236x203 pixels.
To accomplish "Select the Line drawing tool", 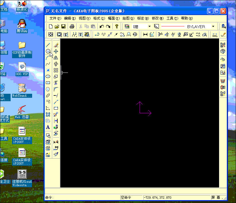I will point(48,45).
